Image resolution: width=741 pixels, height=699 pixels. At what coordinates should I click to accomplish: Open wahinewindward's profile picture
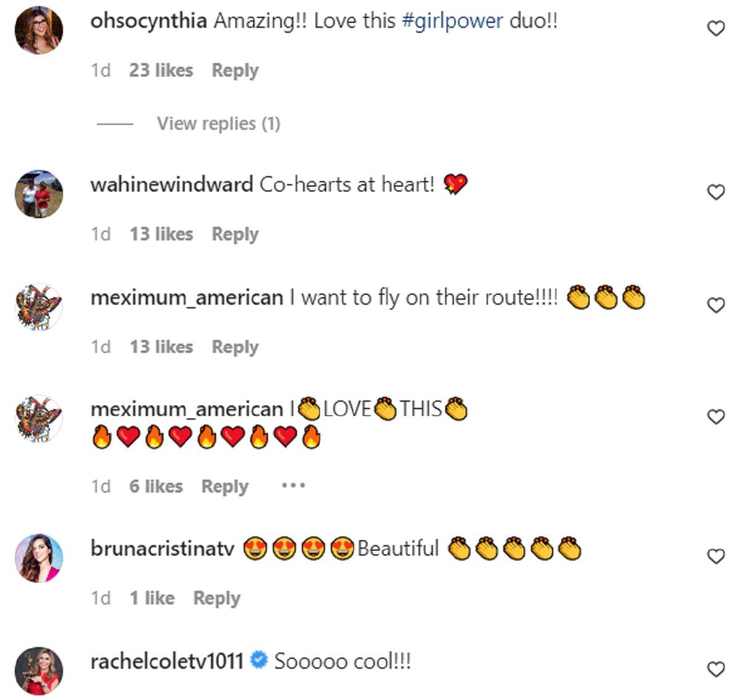[39, 194]
